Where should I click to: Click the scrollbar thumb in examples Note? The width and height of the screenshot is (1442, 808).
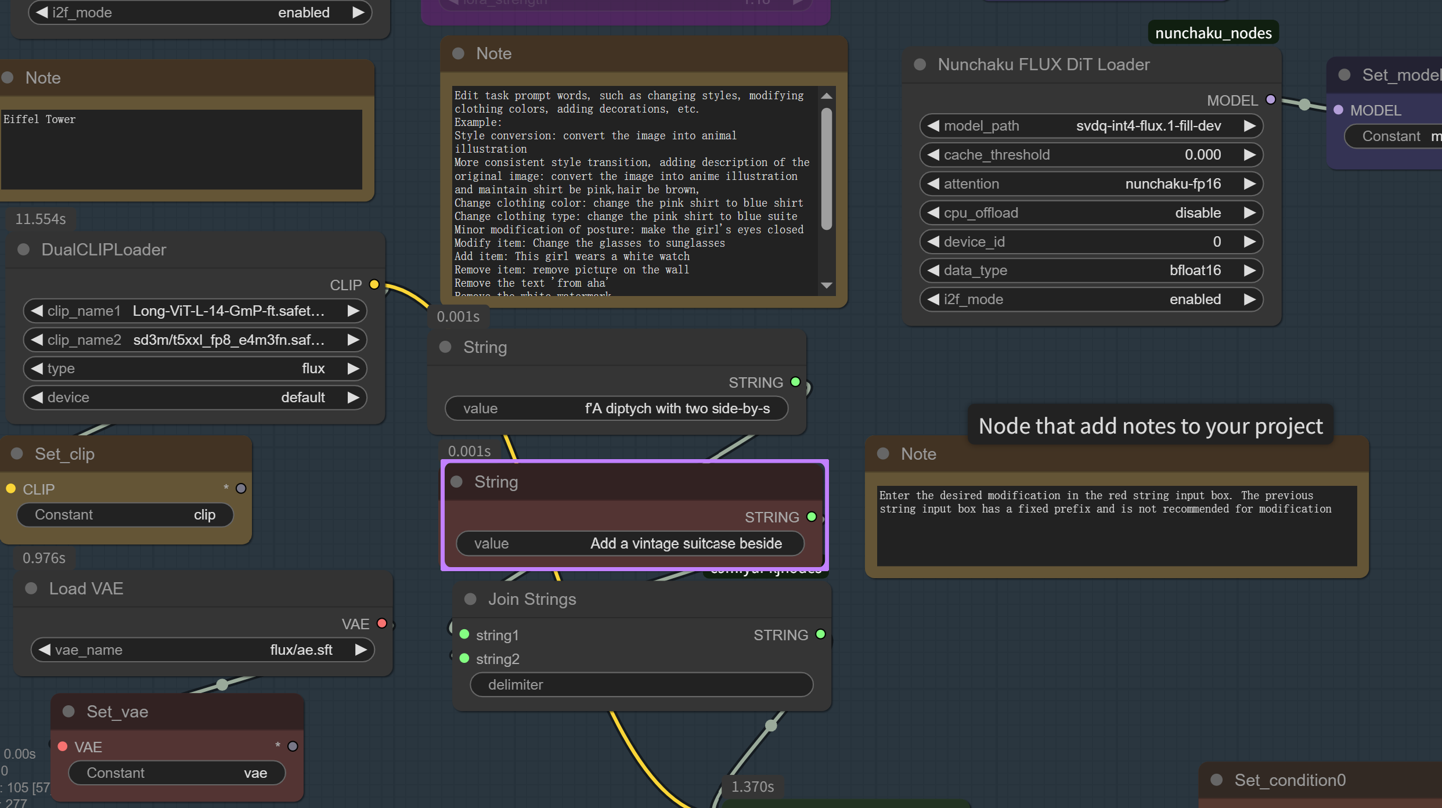tap(827, 168)
